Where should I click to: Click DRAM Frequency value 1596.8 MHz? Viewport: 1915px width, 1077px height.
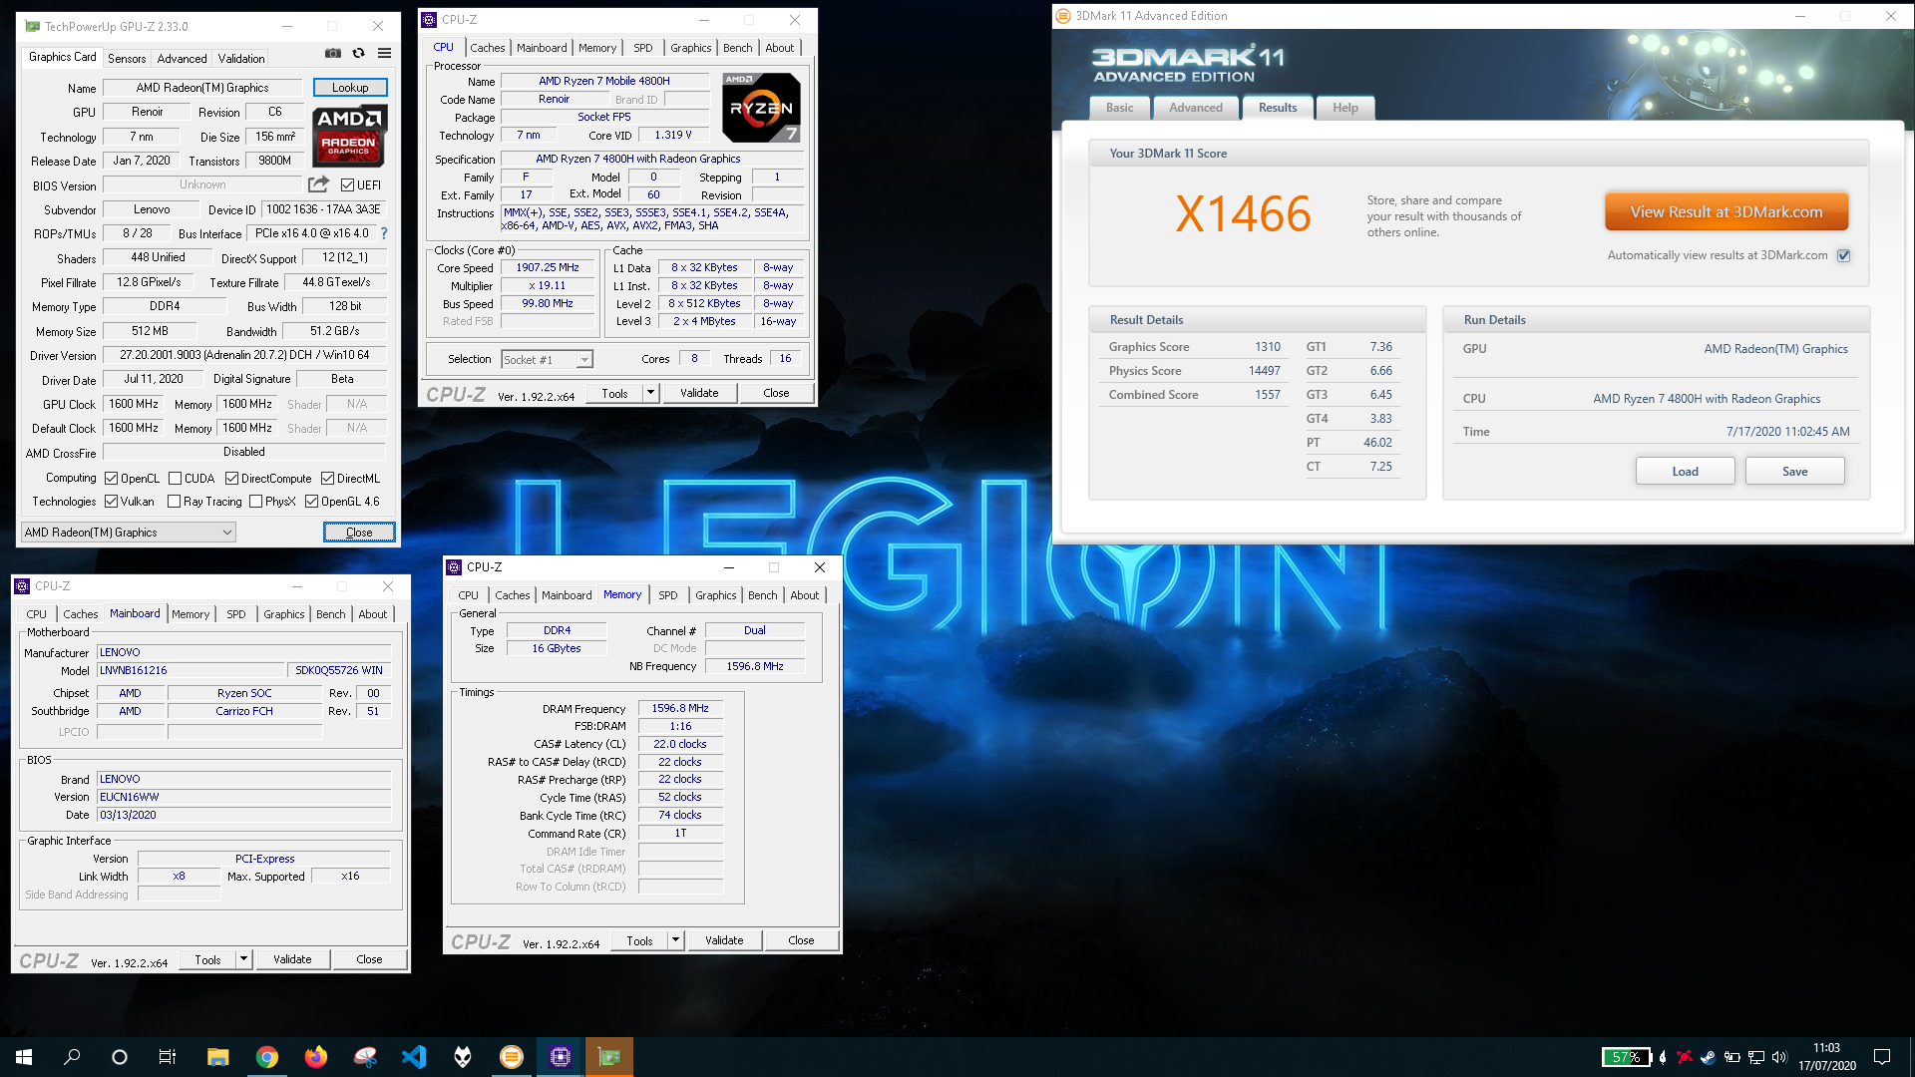[x=680, y=709]
